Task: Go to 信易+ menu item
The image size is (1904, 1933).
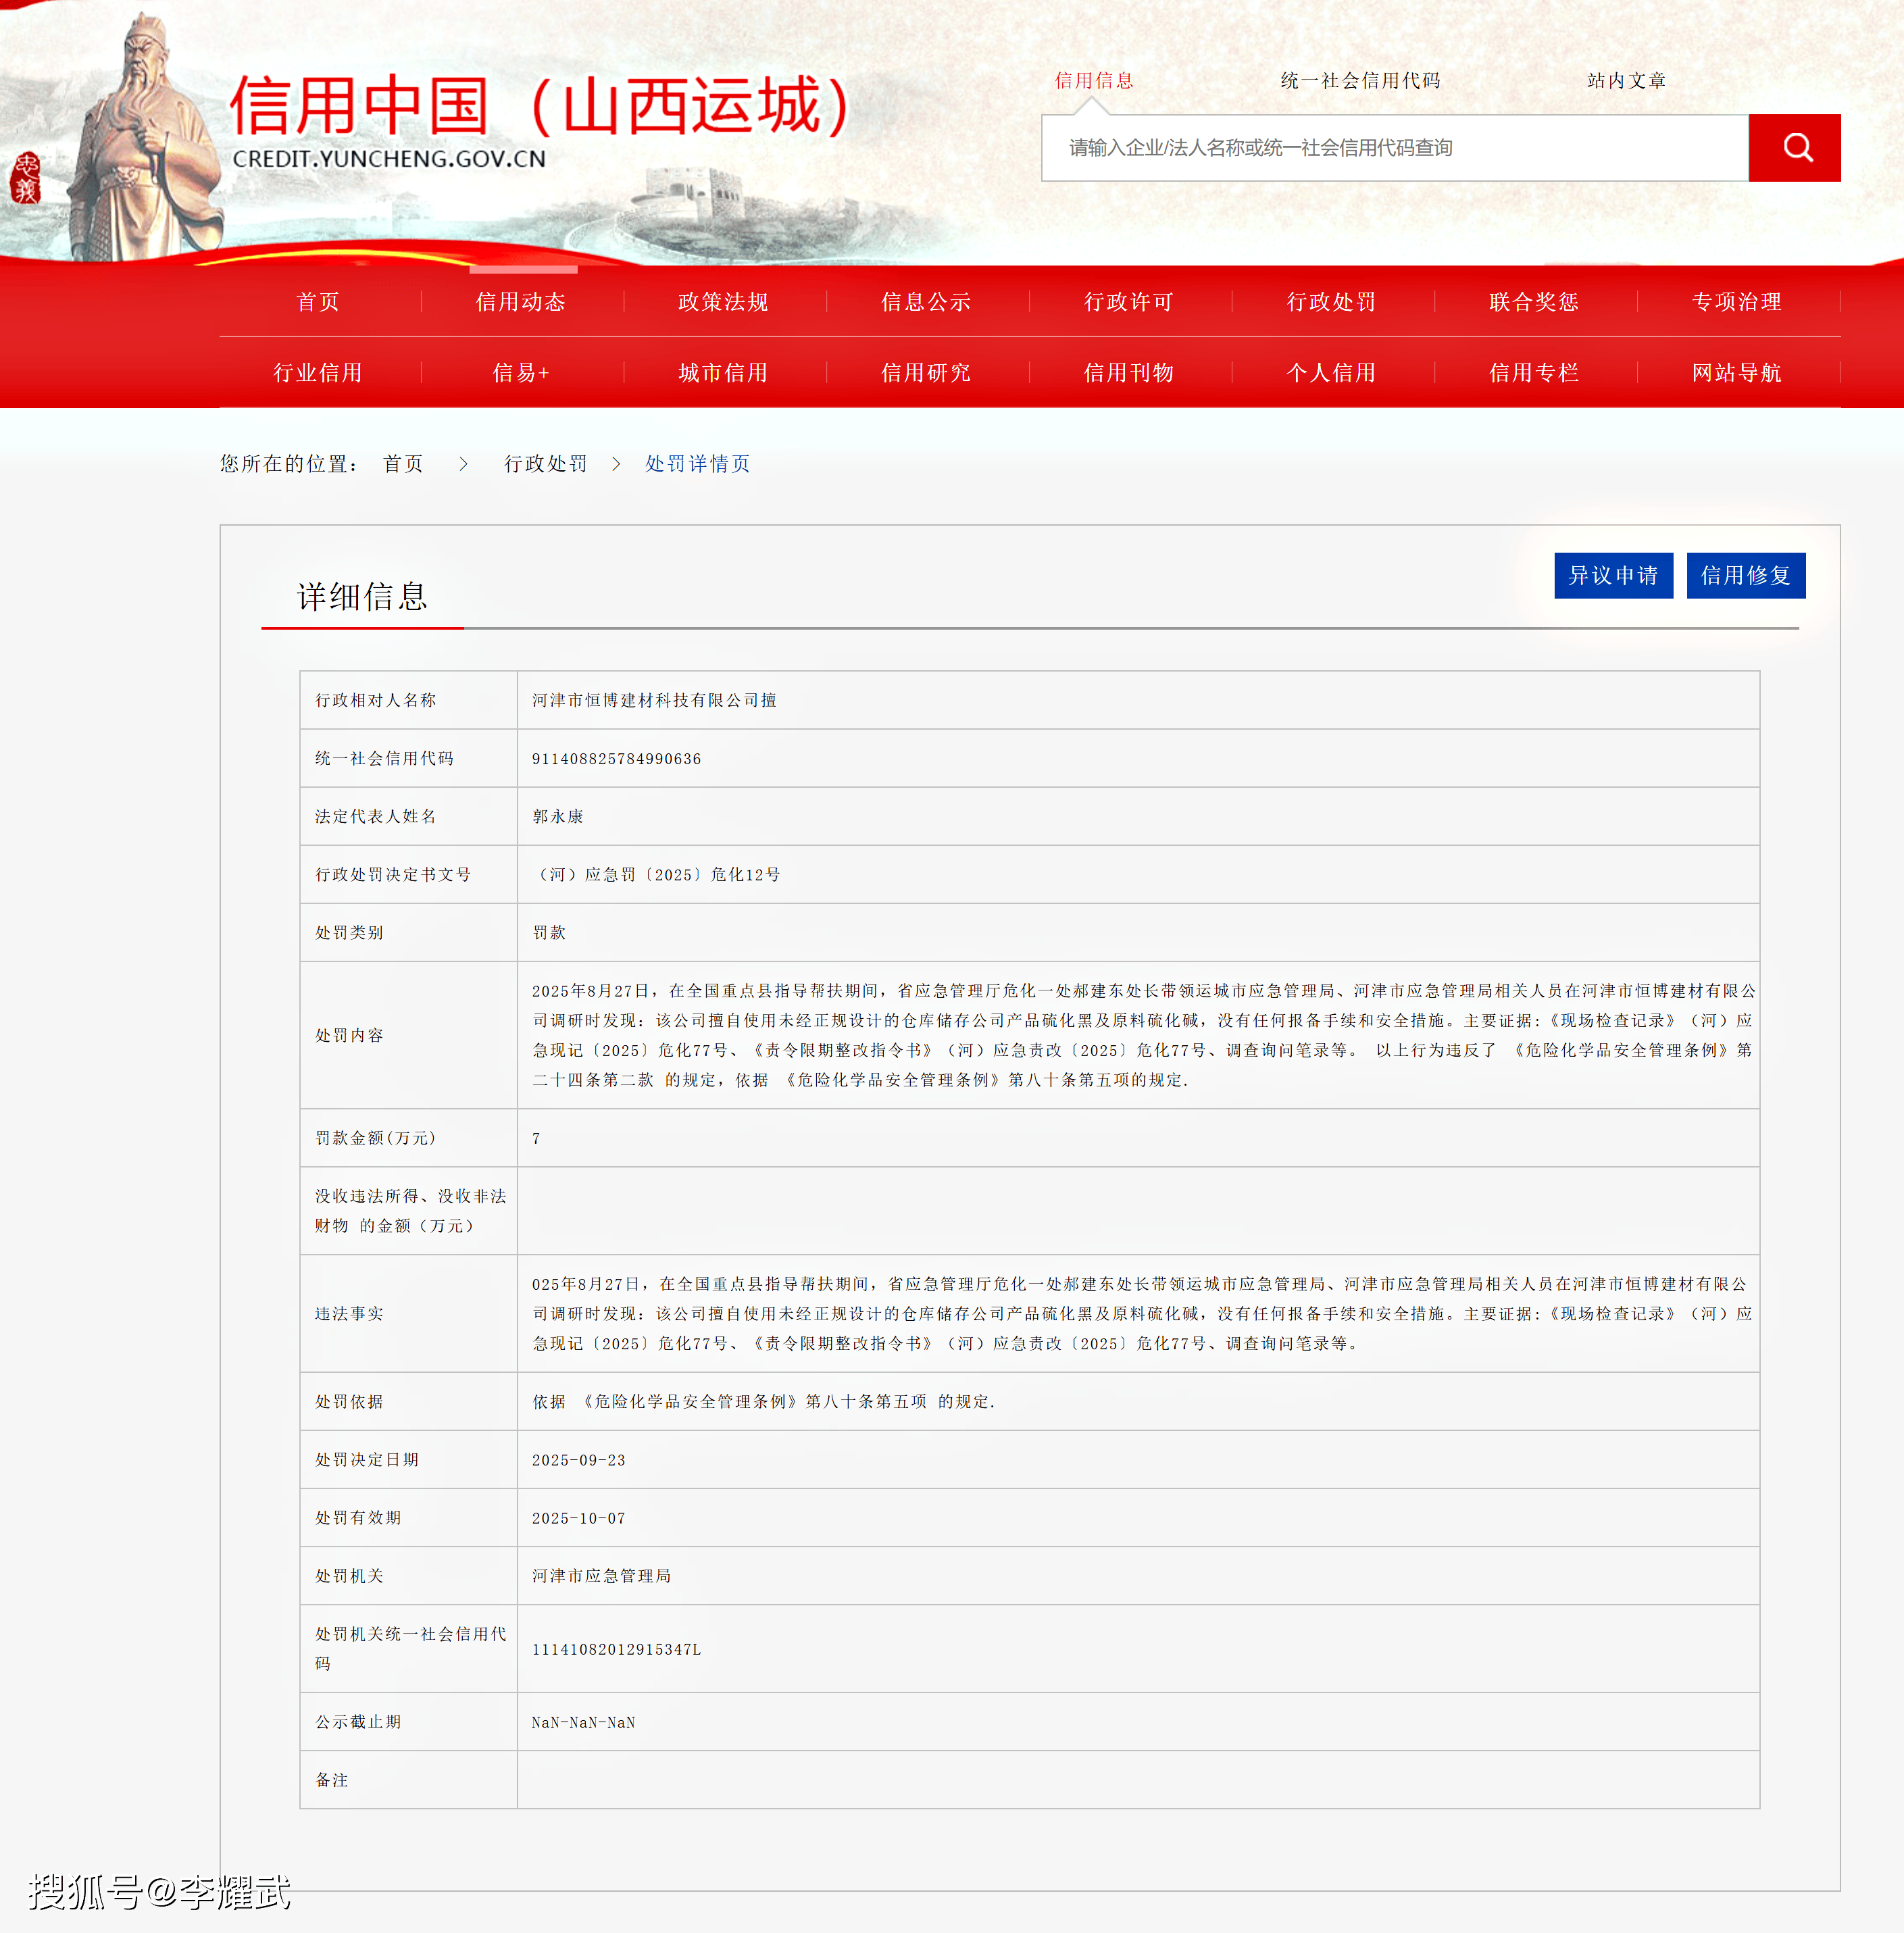Action: pyautogui.click(x=521, y=373)
